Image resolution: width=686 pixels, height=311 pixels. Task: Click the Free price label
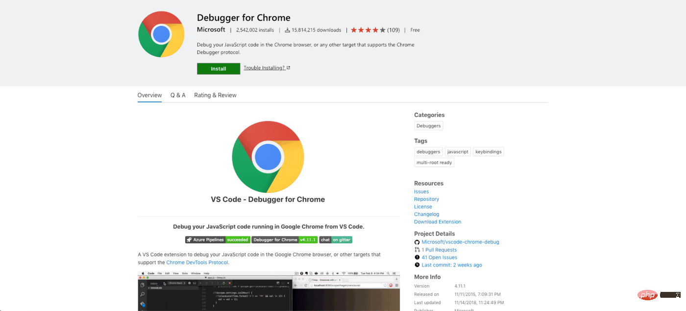tap(415, 30)
